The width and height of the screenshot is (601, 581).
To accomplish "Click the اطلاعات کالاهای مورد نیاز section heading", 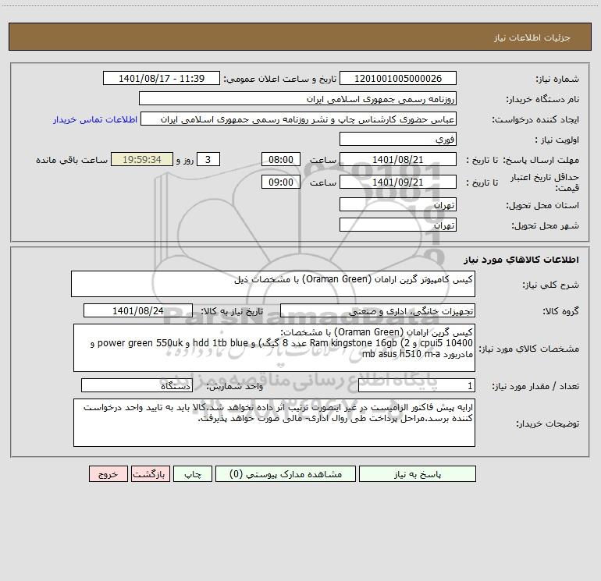I will click(521, 260).
